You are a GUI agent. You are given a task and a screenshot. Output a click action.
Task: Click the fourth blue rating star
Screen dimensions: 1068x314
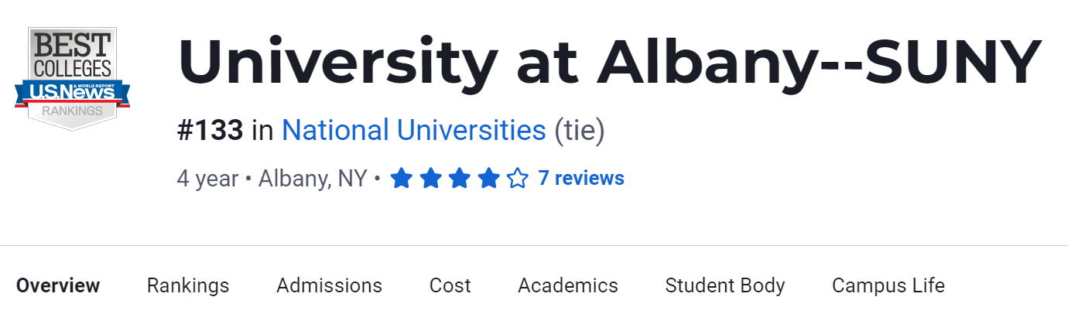coord(488,179)
